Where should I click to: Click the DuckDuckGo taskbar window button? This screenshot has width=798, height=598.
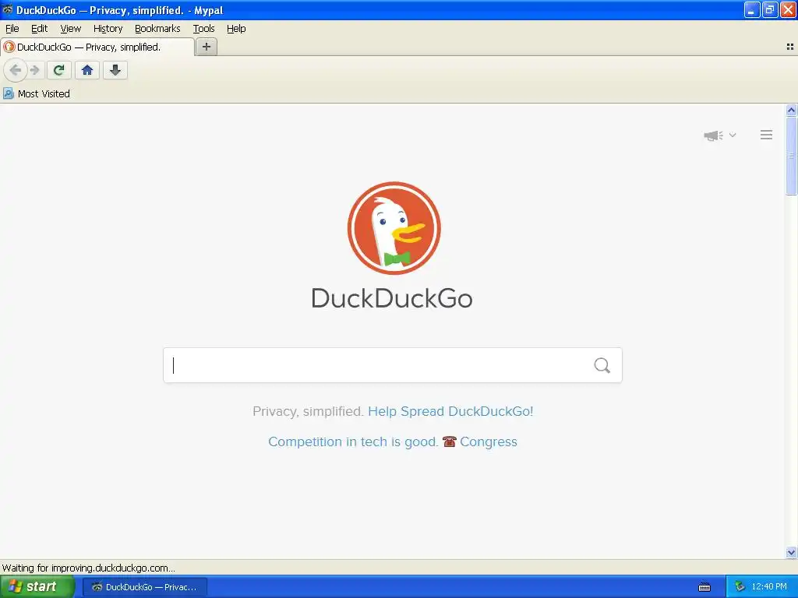145,587
